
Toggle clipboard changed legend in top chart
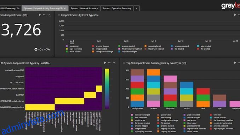coord(128,52)
